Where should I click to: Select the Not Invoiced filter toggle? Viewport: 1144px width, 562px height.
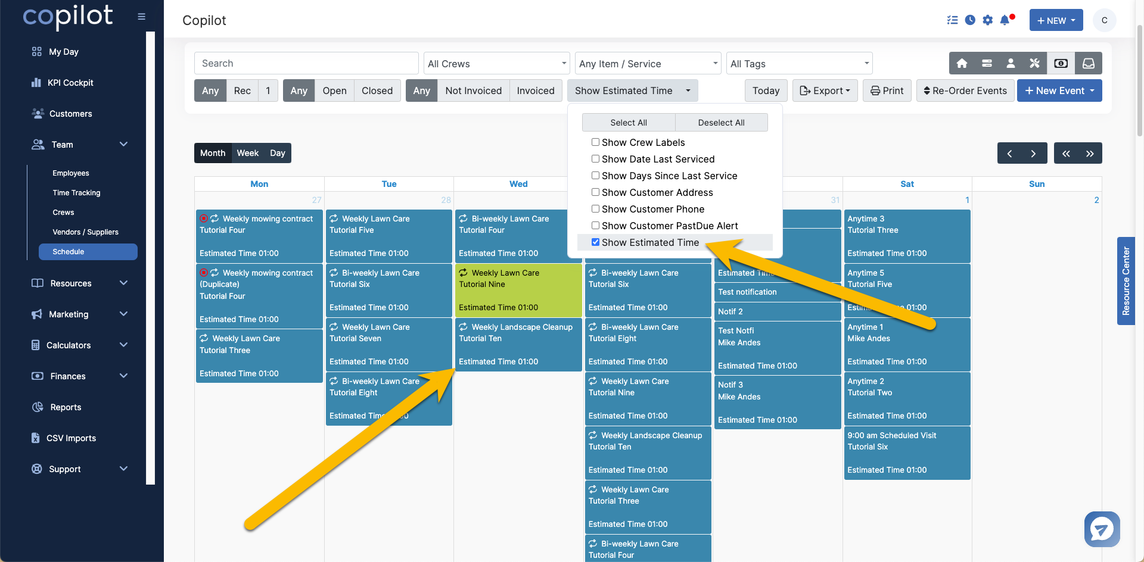pyautogui.click(x=473, y=90)
